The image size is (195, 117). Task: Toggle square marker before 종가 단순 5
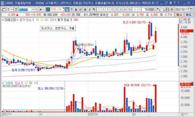(x=18, y=20)
